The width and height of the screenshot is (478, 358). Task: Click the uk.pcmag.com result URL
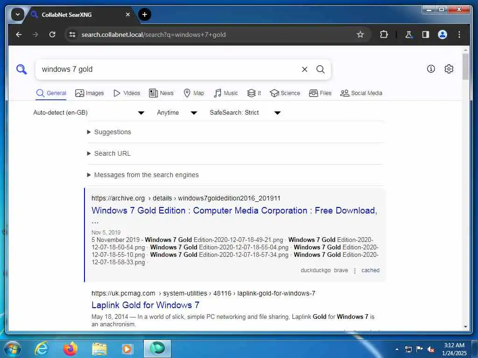point(204,294)
